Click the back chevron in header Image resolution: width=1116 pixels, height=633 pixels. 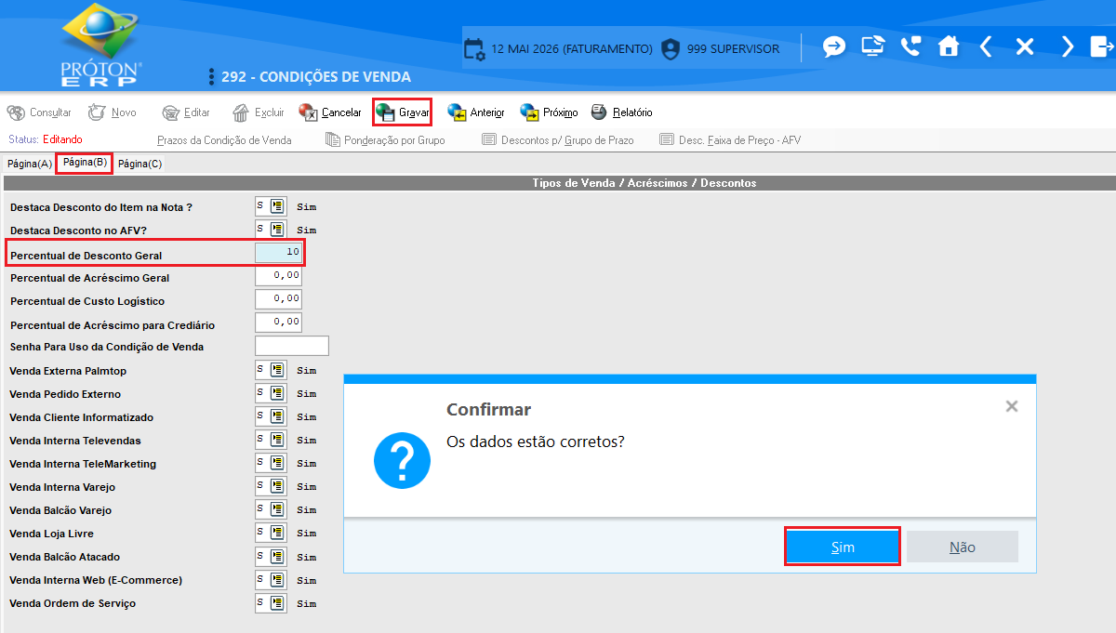click(x=986, y=46)
